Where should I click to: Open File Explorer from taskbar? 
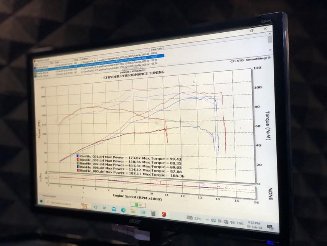coord(133,211)
